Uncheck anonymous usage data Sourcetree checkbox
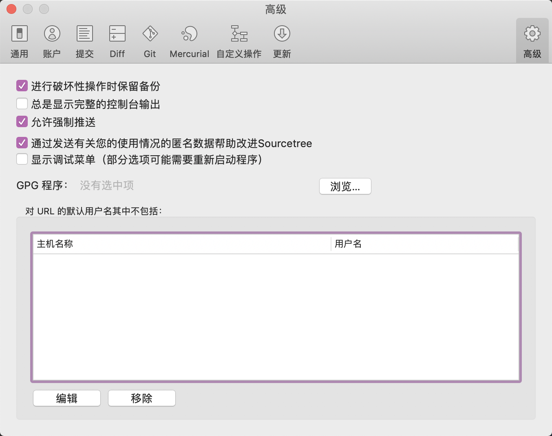Viewport: 552px width, 436px height. click(x=22, y=143)
